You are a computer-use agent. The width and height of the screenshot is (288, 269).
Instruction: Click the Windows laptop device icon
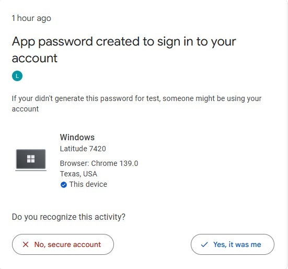pos(31,160)
